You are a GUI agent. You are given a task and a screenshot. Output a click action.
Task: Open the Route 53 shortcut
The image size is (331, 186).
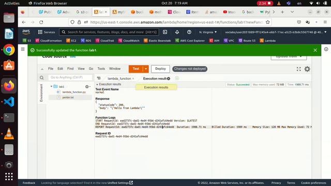[247, 40]
